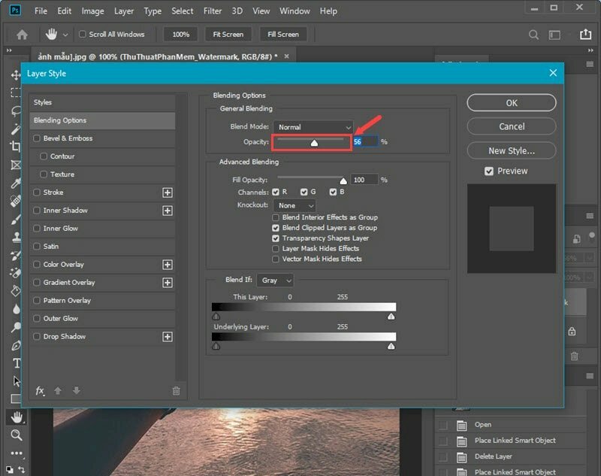The height and width of the screenshot is (476, 601).
Task: Click the search magnifier icon top right
Action: pos(533,35)
